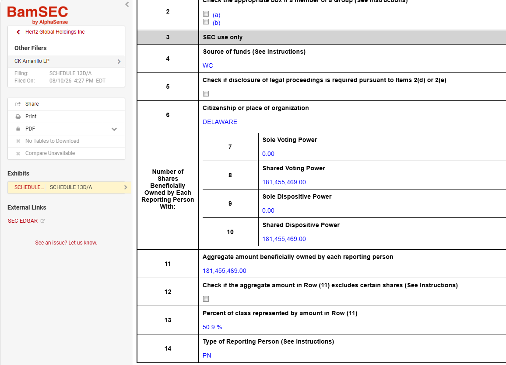Open the Hertz Global Holdings Inc link
Screen dimensions: 506x365
pos(55,32)
